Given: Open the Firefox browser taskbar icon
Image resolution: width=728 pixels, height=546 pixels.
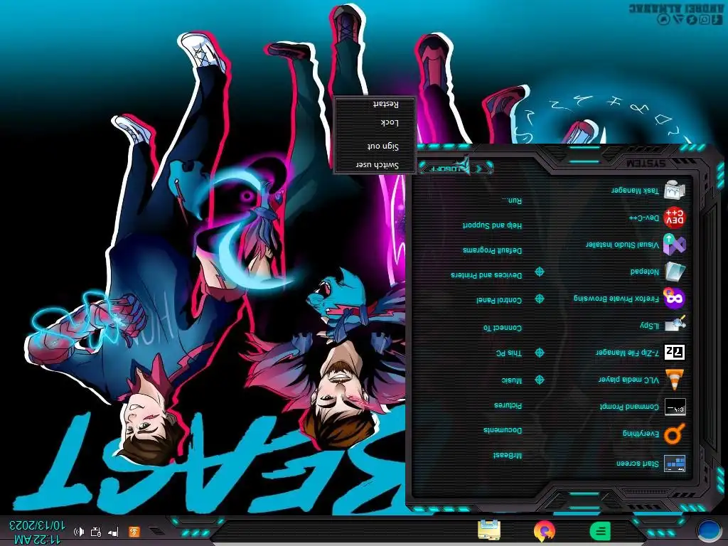Looking at the screenshot, I should click(x=544, y=530).
